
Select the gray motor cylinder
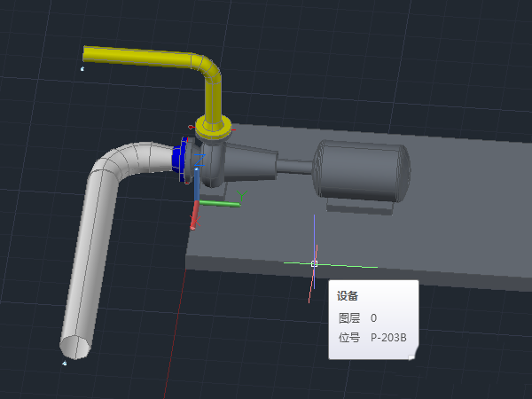[362, 170]
